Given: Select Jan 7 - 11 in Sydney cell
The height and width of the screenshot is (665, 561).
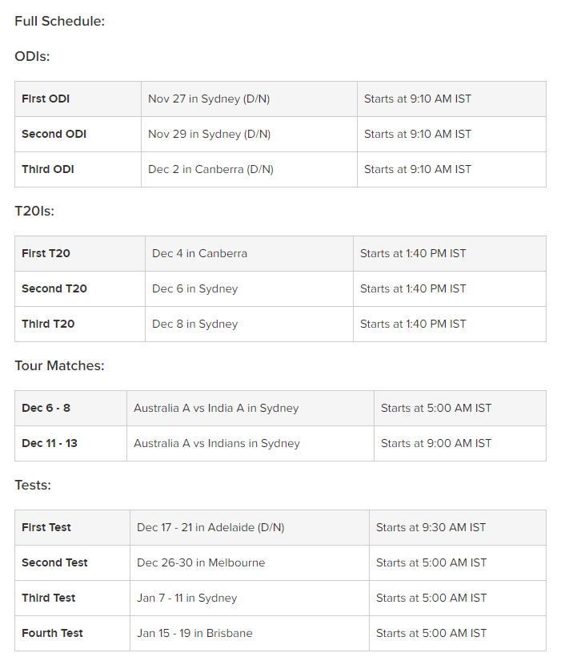Looking at the screenshot, I should coord(186,598).
